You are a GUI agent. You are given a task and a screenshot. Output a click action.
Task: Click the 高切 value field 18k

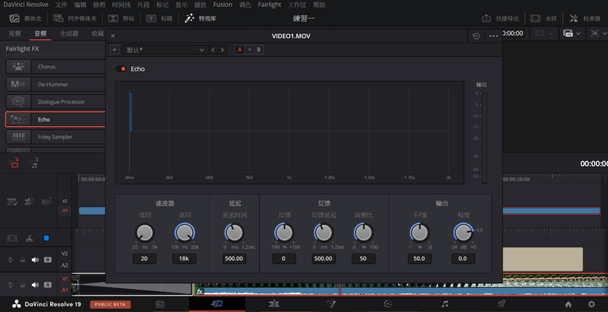(184, 258)
